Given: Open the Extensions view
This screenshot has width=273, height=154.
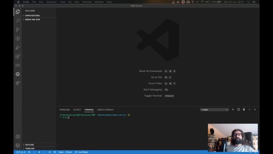Looking at the screenshot, I should tap(17, 56).
